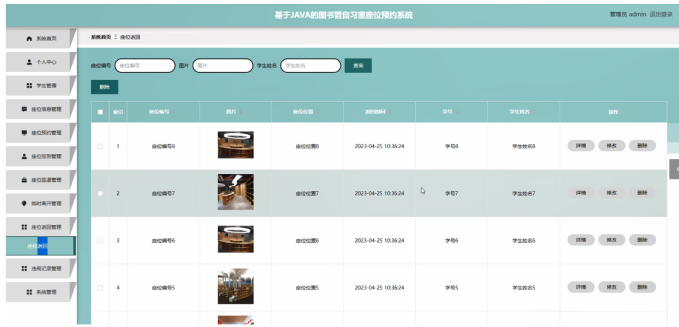The width and height of the screenshot is (679, 327).
Task: Click the 查询 search button
Action: pos(358,66)
